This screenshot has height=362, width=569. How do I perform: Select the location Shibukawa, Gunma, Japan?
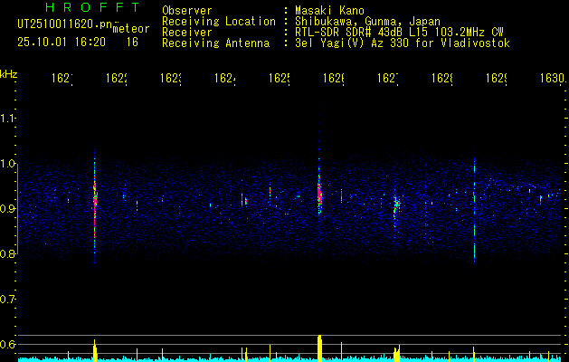pyautogui.click(x=367, y=22)
